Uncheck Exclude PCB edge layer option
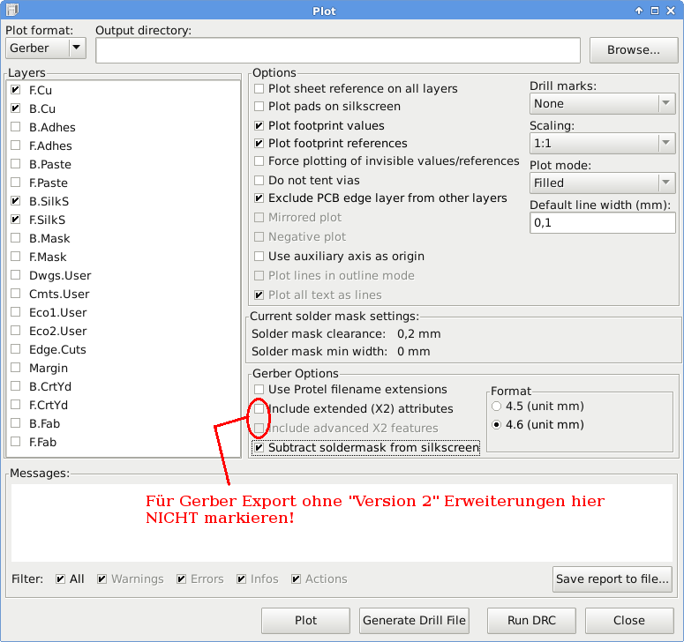 259,198
